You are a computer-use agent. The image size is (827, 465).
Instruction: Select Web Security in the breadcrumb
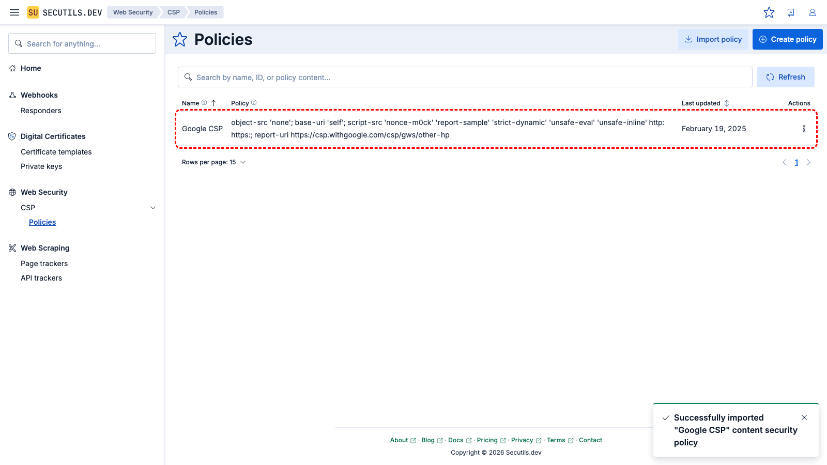coord(133,12)
